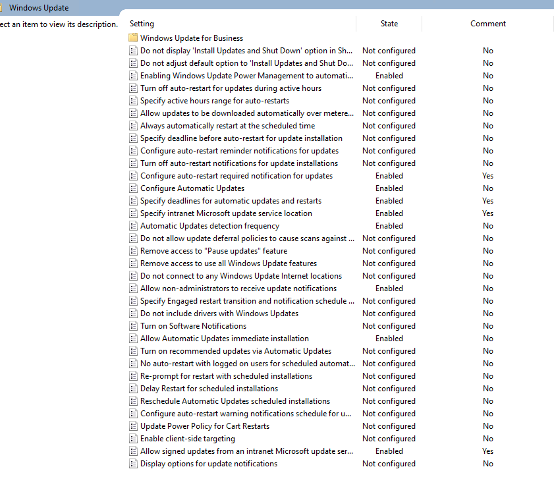Click Not configured state of 'Enable client-side targeting'
554x496 pixels.
click(389, 439)
